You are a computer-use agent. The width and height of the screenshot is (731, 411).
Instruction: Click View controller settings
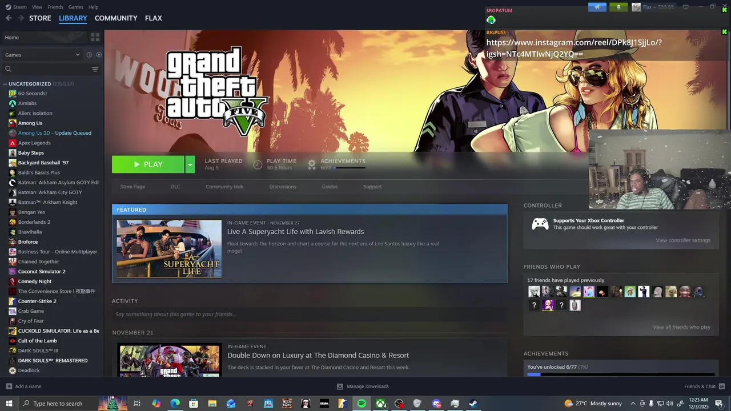click(x=683, y=240)
